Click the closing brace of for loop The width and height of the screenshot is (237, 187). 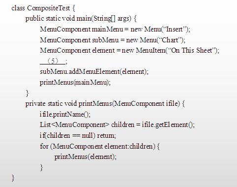coord(42,168)
